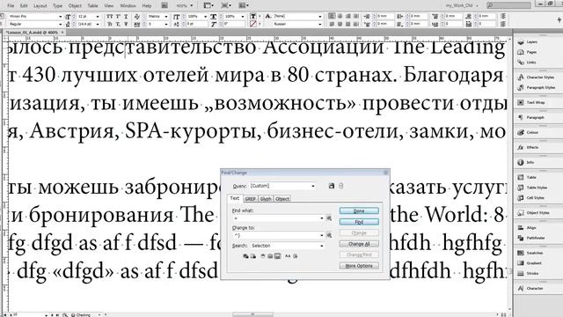Open the Cell Styles panel
This screenshot has height=317, width=563.
tap(531, 197)
